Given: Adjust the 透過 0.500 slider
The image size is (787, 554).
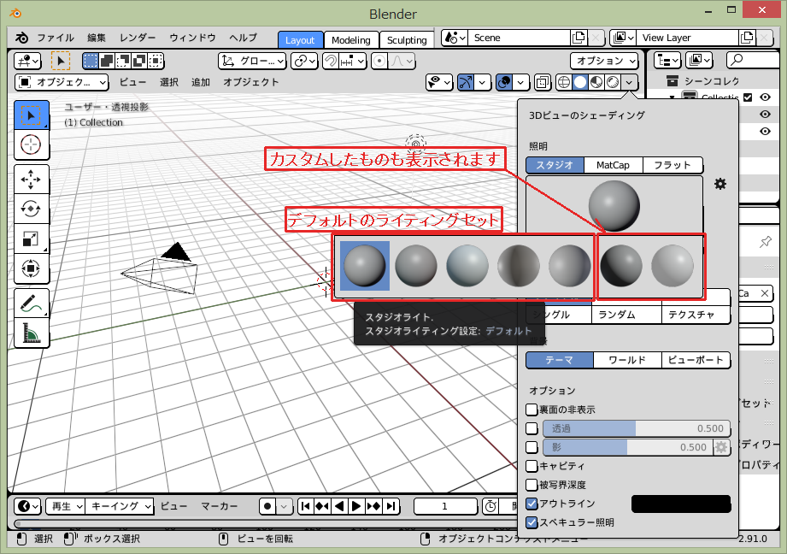Looking at the screenshot, I should tap(637, 428).
